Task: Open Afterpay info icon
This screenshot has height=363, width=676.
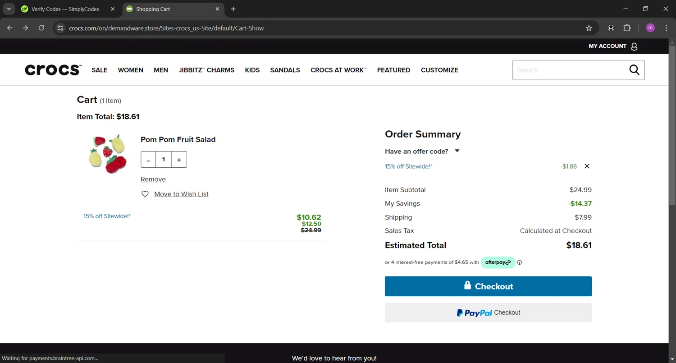Action: (x=519, y=262)
